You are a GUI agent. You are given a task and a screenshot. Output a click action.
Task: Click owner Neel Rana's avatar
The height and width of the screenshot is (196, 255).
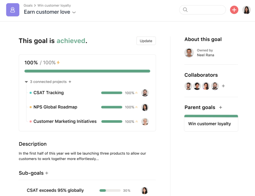click(x=189, y=53)
